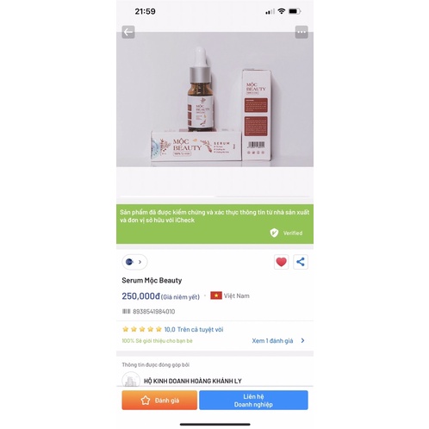
Task: Tap chevron next to Xem 1 đánh giá
Action: coord(302,340)
